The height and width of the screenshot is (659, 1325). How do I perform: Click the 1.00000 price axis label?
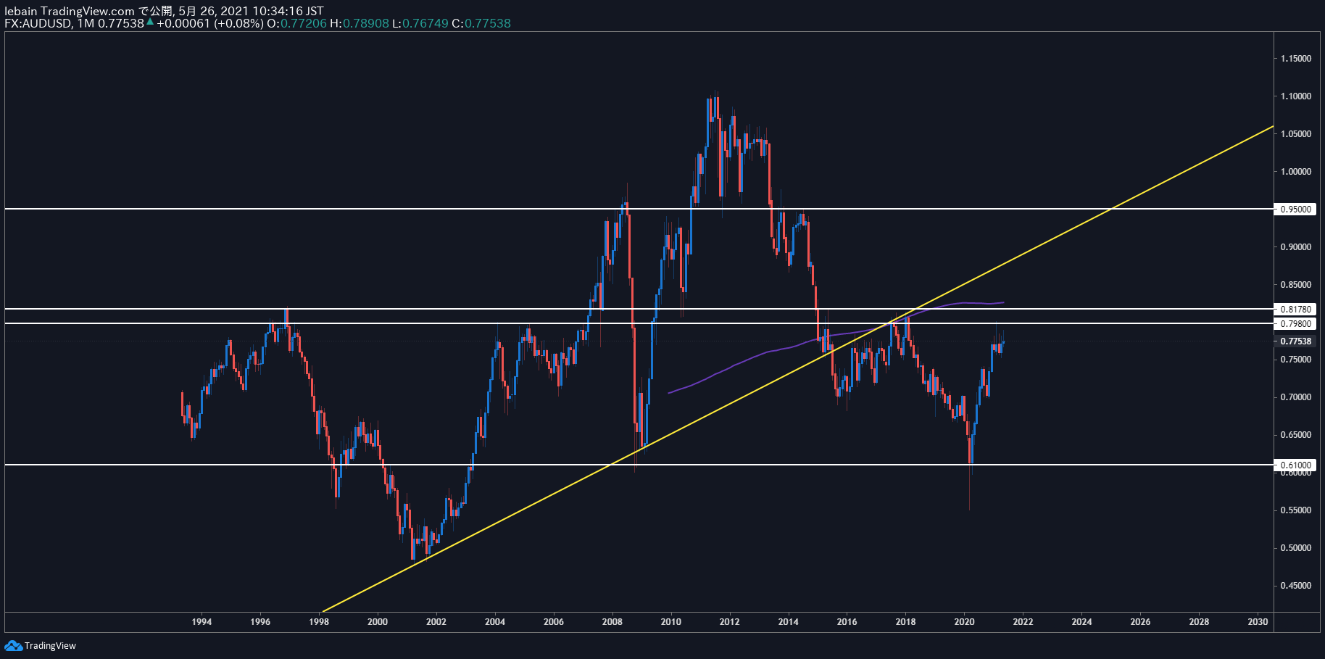point(1295,172)
